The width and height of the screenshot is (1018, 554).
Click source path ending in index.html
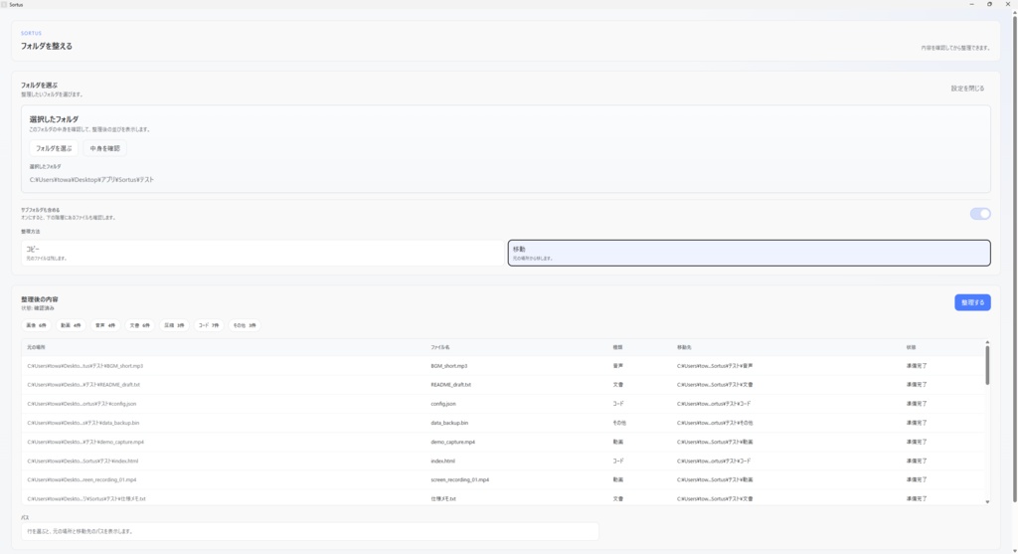click(x=83, y=462)
